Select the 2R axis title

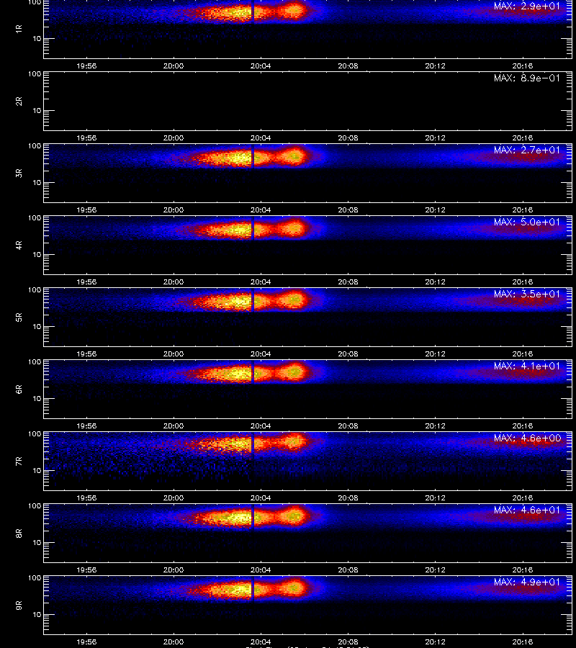pyautogui.click(x=19, y=102)
